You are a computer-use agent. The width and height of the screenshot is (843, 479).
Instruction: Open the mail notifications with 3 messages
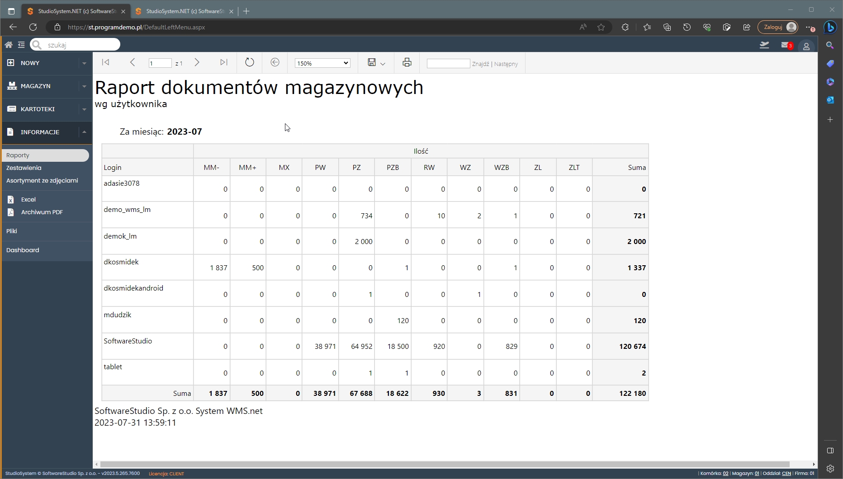pos(786,45)
